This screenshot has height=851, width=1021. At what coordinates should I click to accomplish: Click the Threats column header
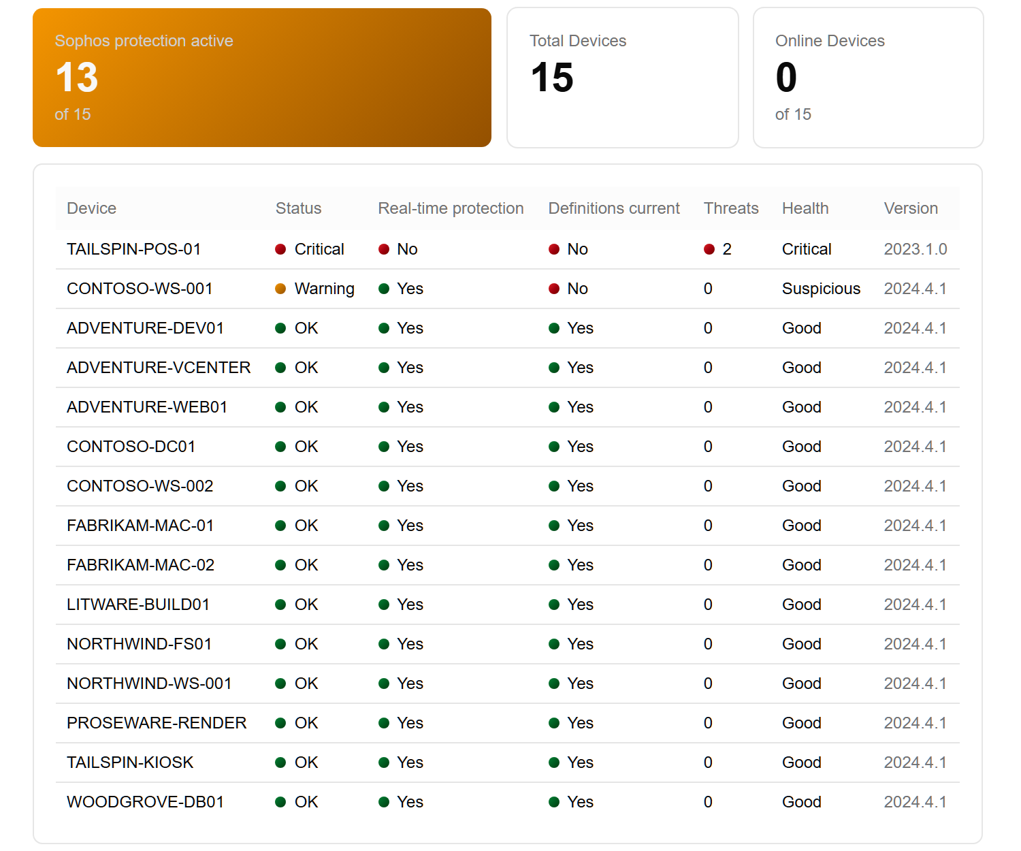(x=731, y=208)
